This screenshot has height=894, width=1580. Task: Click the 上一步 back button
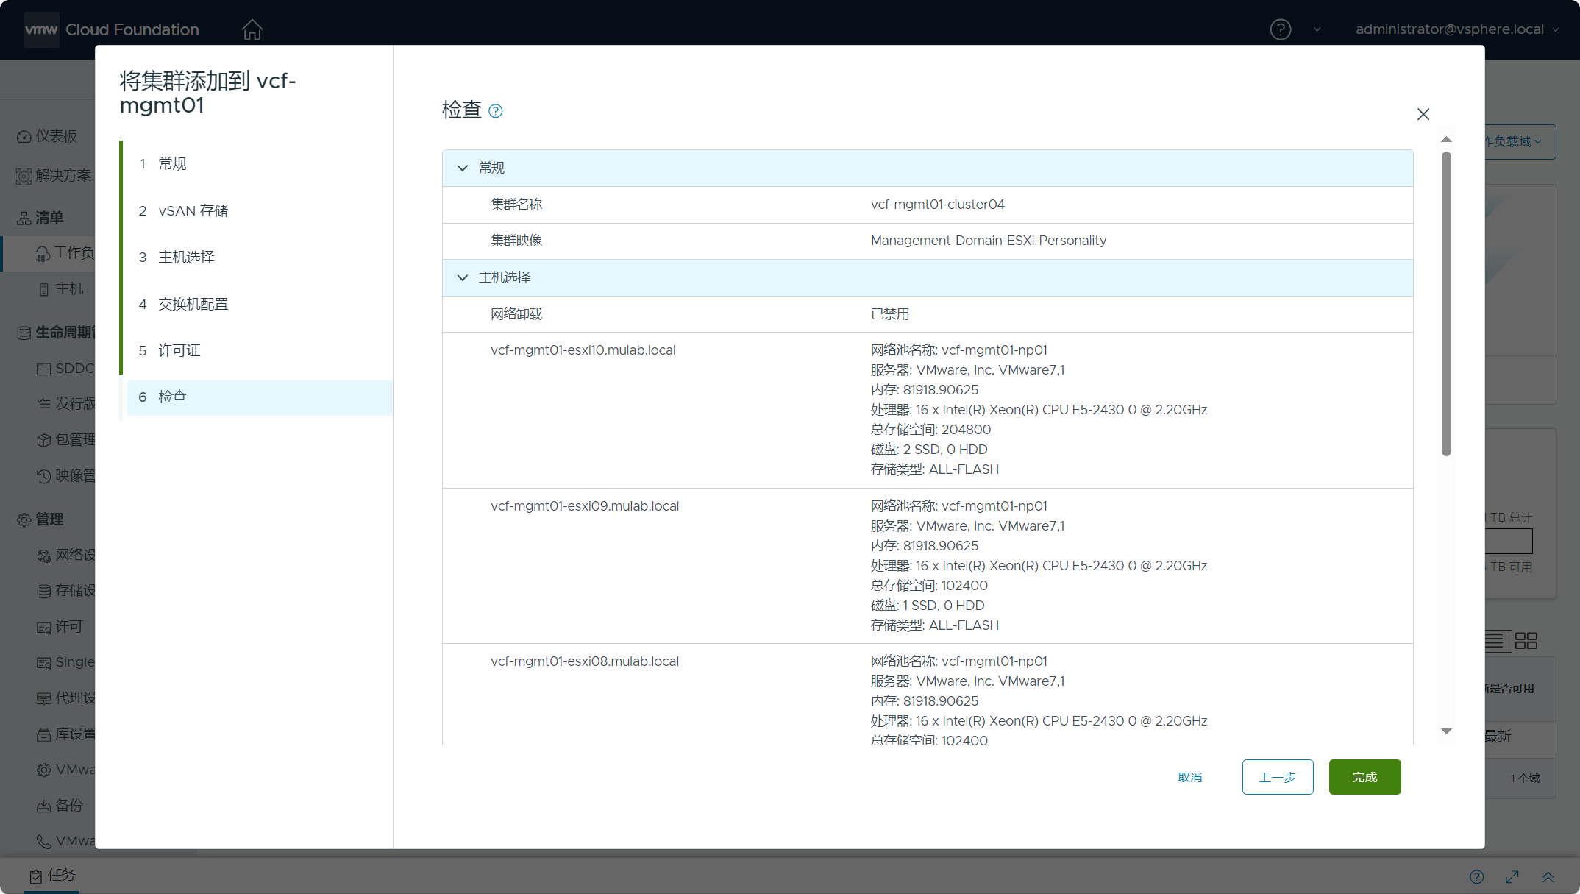coord(1277,777)
